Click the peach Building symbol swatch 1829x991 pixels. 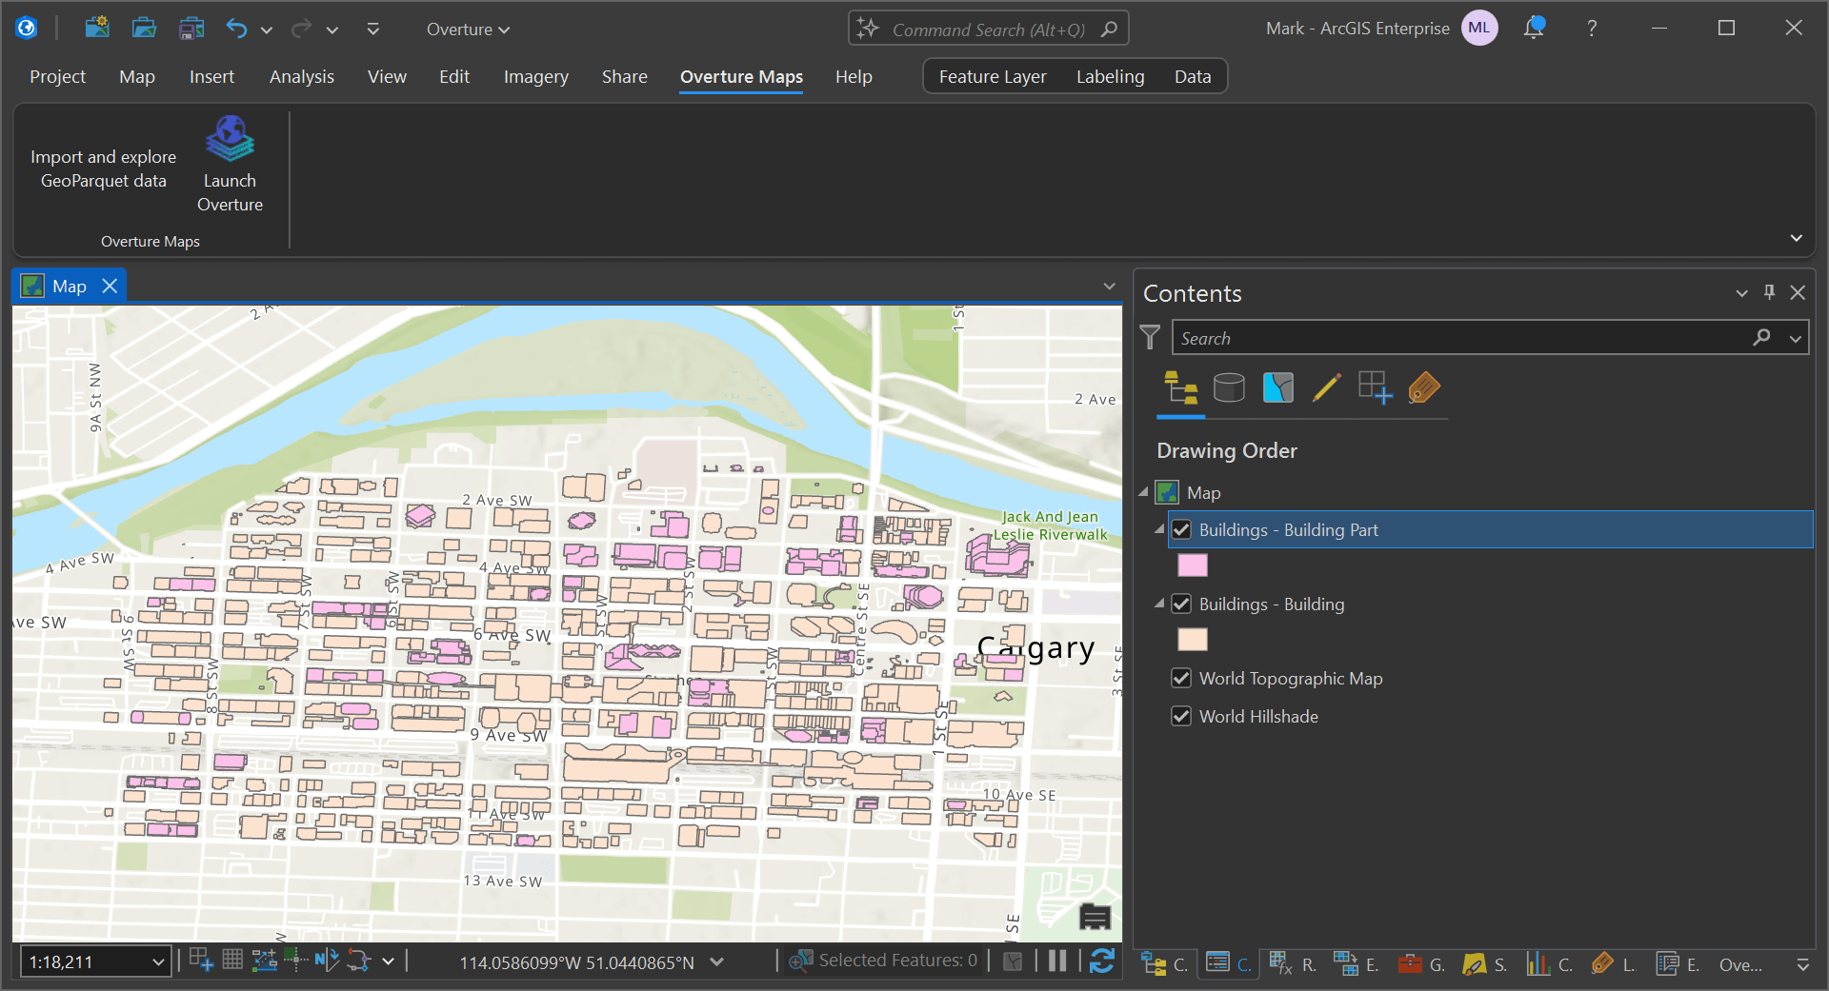(1193, 640)
